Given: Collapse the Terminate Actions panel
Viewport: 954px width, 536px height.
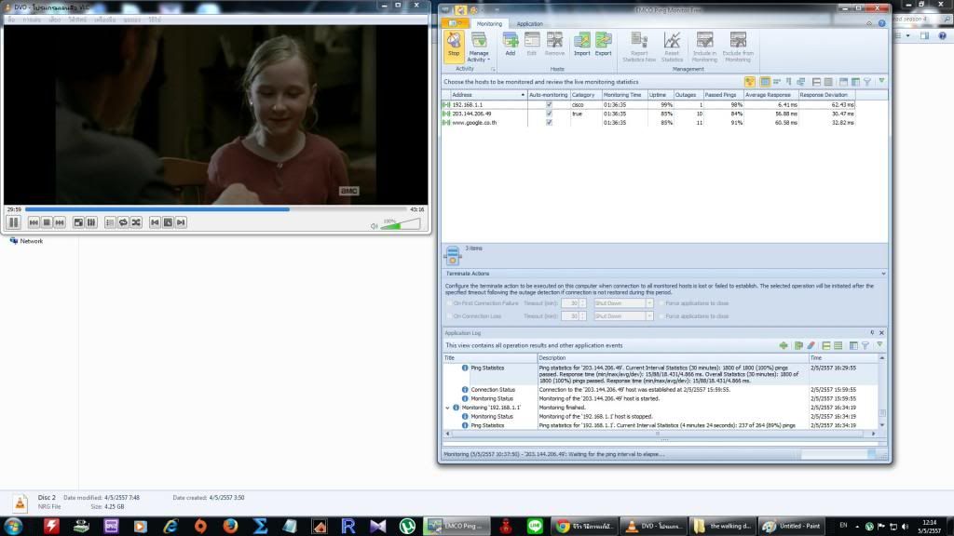Looking at the screenshot, I should click(x=883, y=274).
